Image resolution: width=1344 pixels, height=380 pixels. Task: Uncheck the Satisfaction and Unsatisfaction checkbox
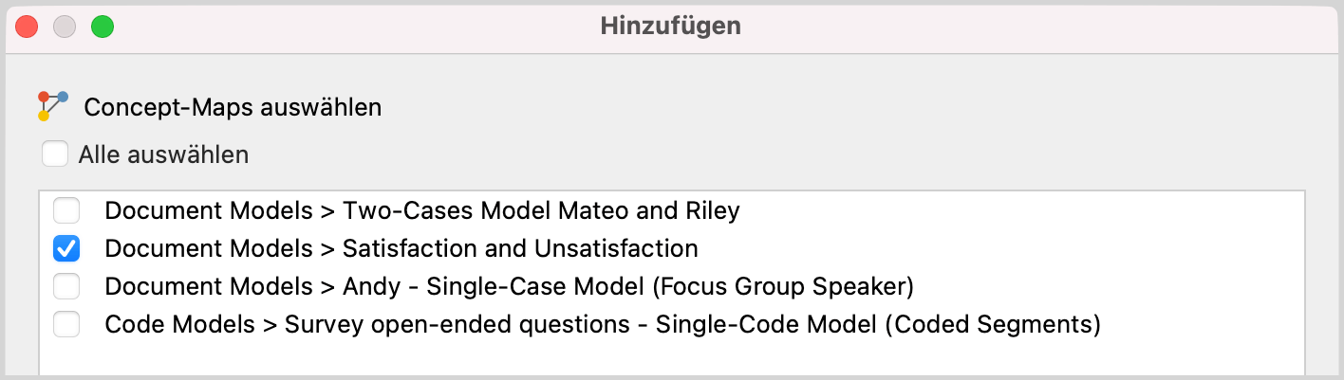click(66, 248)
